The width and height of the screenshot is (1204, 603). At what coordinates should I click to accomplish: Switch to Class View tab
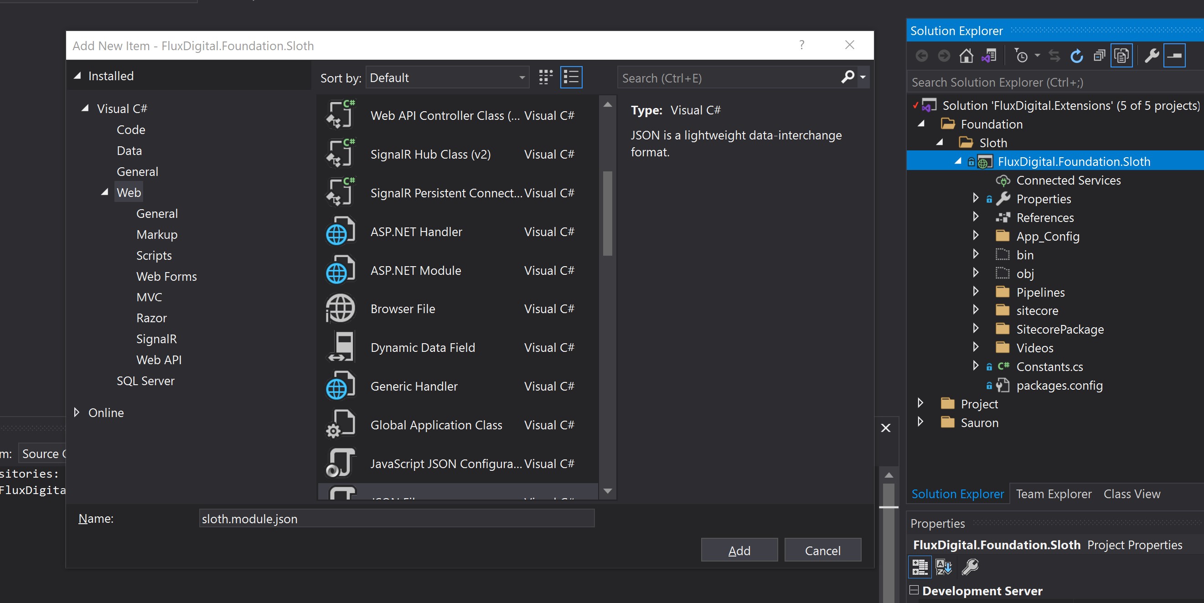click(1132, 494)
